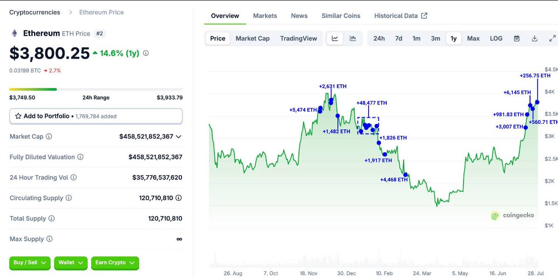Select the Market Cap chart toggle
This screenshot has height=278, width=558.
(253, 39)
